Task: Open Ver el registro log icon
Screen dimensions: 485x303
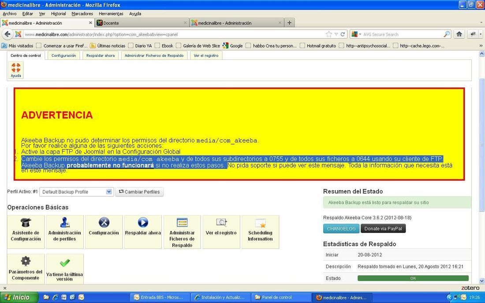Action: coord(221,232)
